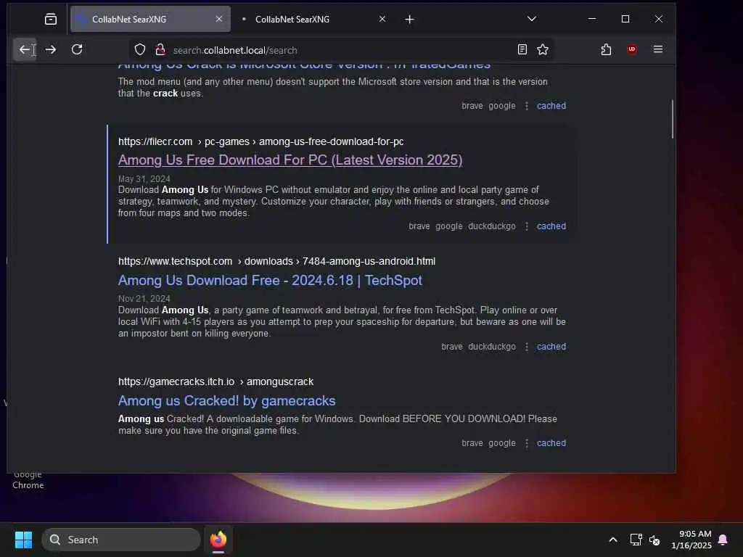Screen dimensions: 743x557
Task: Open Among Us Download Free TechSpot link
Action: [x=270, y=281]
